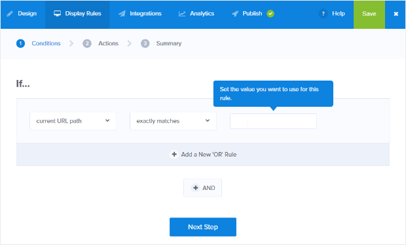This screenshot has height=245, width=406.
Task: Switch to the Integrations tab
Action: [x=140, y=14]
